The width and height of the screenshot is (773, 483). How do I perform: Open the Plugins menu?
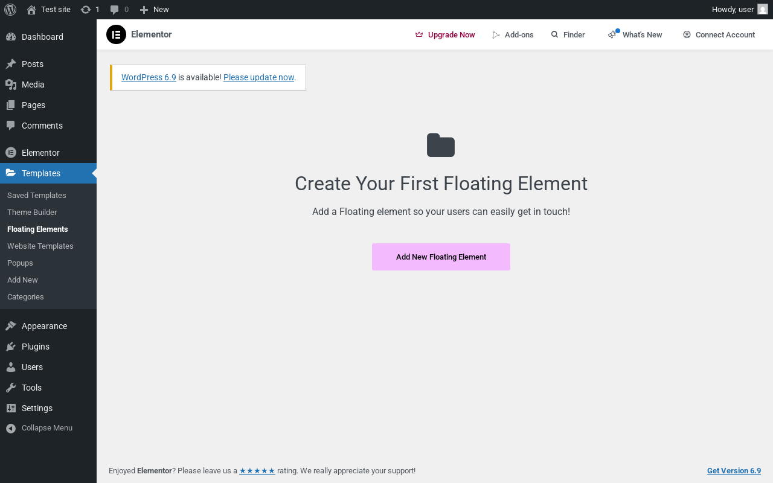coord(36,347)
